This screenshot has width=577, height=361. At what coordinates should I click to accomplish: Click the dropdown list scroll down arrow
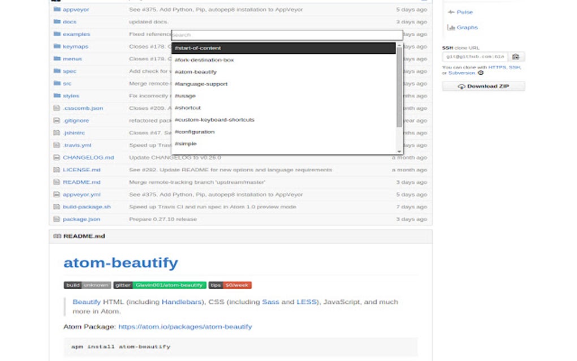pos(399,151)
